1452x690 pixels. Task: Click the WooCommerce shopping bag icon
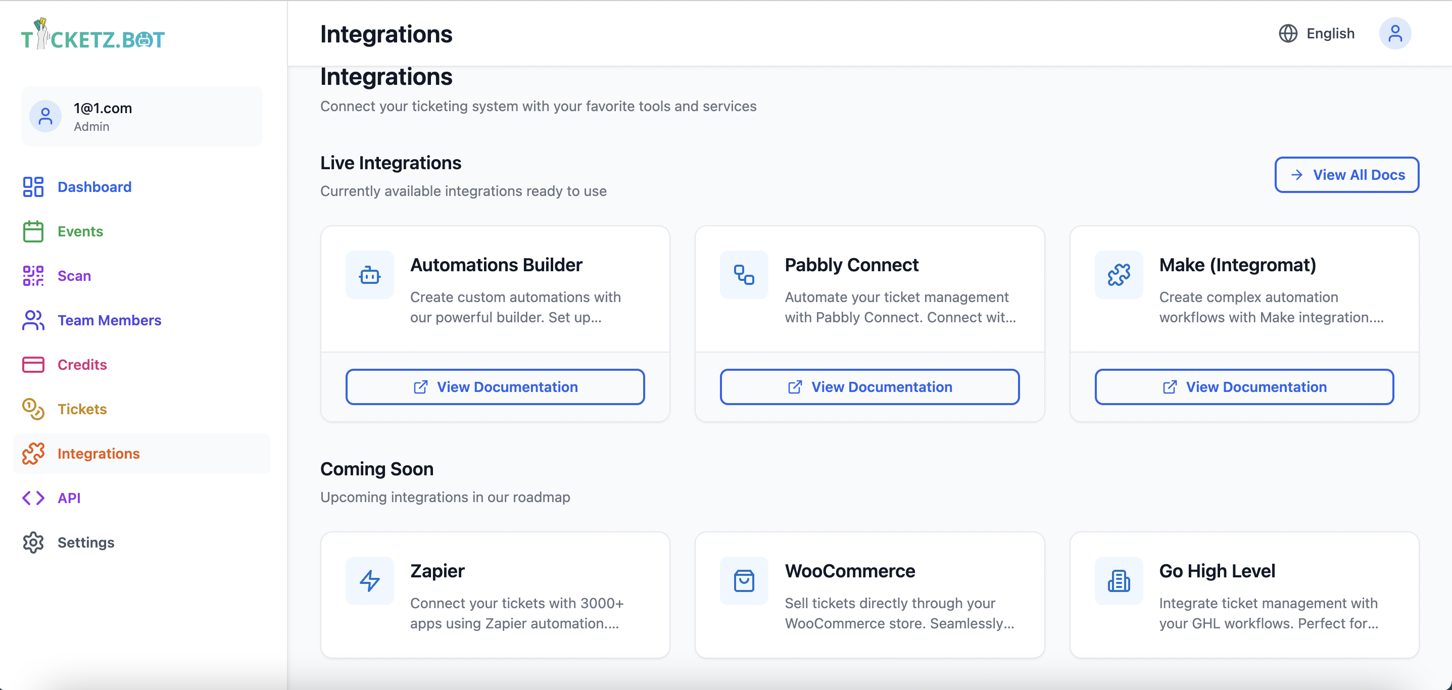click(x=744, y=581)
